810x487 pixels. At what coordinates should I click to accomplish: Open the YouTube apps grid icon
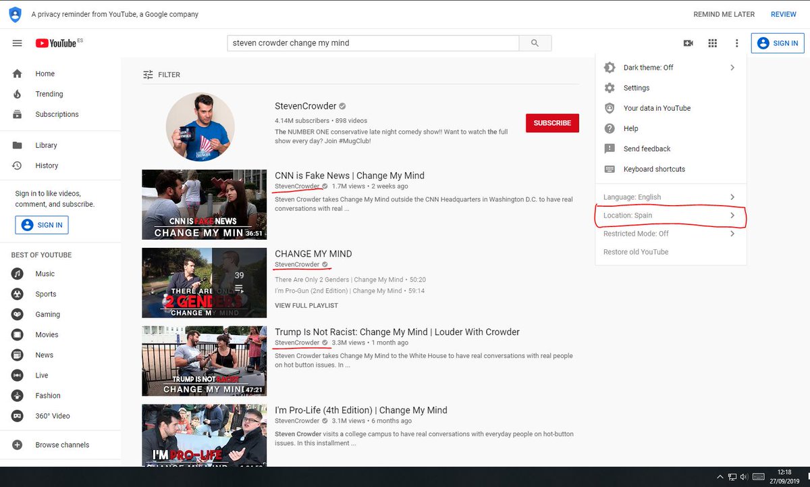click(x=712, y=43)
